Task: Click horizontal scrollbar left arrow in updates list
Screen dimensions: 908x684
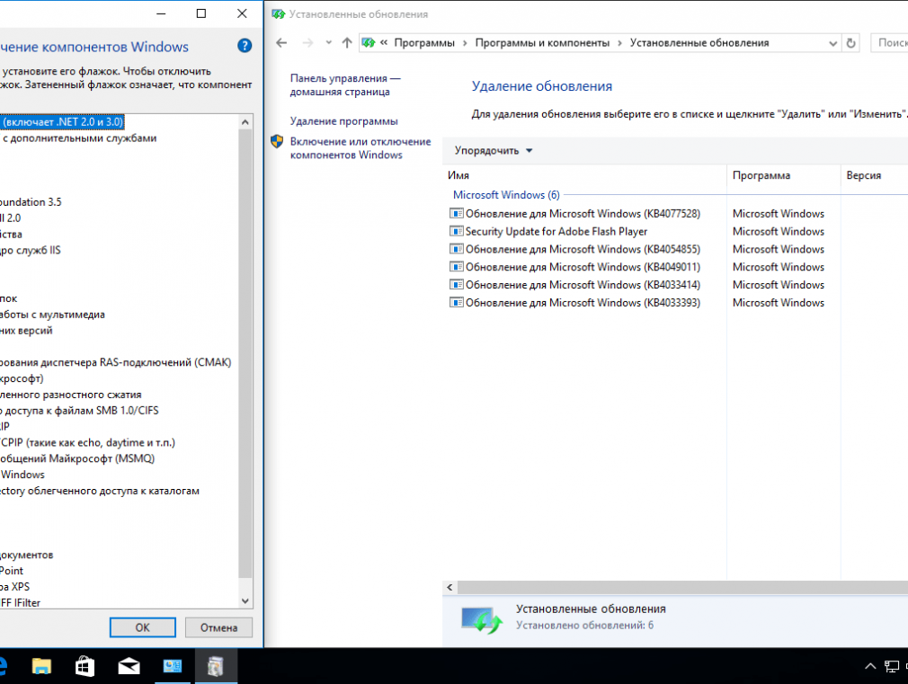Action: click(x=450, y=587)
